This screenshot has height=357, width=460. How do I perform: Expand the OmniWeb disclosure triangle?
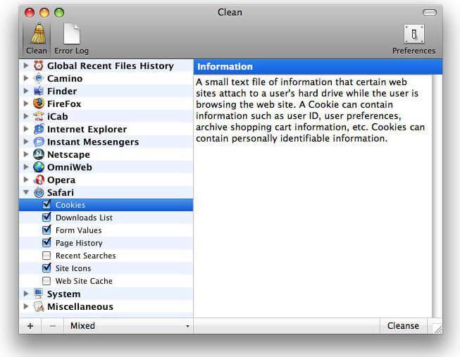[x=26, y=167]
